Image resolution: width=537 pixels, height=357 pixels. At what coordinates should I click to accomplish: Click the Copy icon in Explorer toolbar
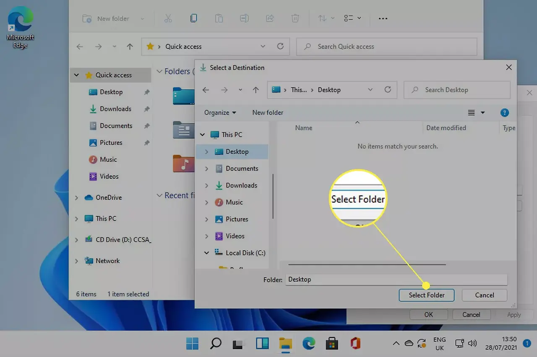pyautogui.click(x=193, y=18)
